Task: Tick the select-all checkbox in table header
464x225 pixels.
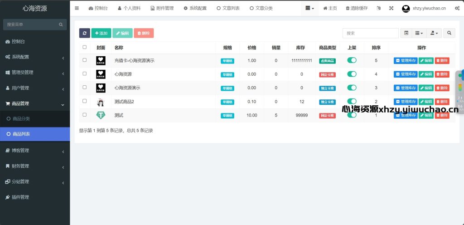Action: coord(85,47)
